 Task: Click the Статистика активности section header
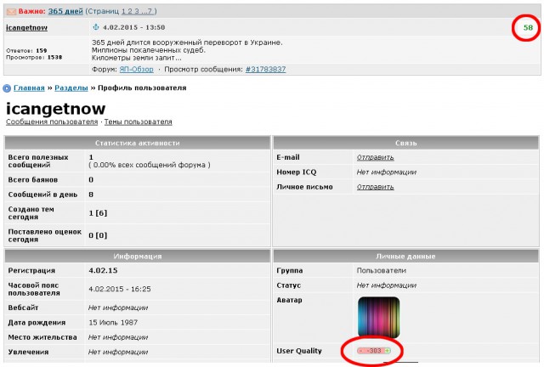[138, 143]
